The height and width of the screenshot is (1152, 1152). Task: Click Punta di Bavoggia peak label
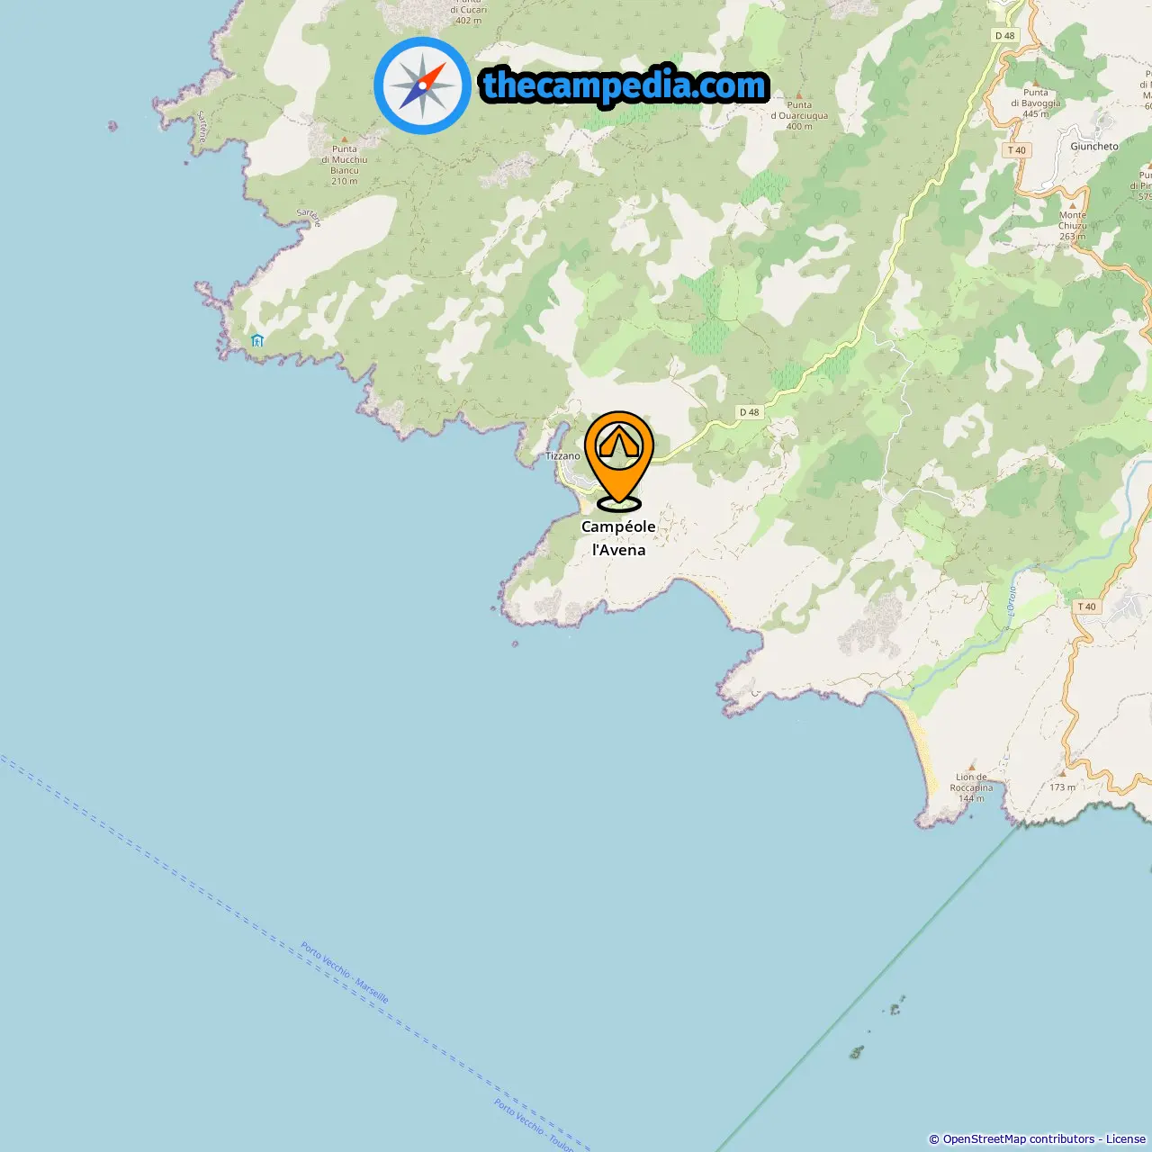[x=1036, y=97]
